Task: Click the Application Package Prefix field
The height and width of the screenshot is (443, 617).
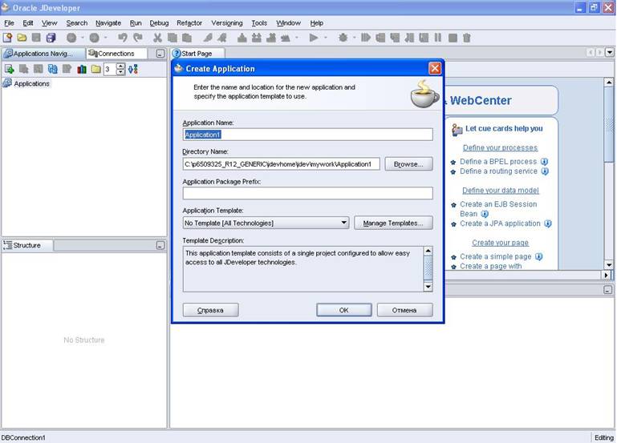Action: (x=308, y=193)
